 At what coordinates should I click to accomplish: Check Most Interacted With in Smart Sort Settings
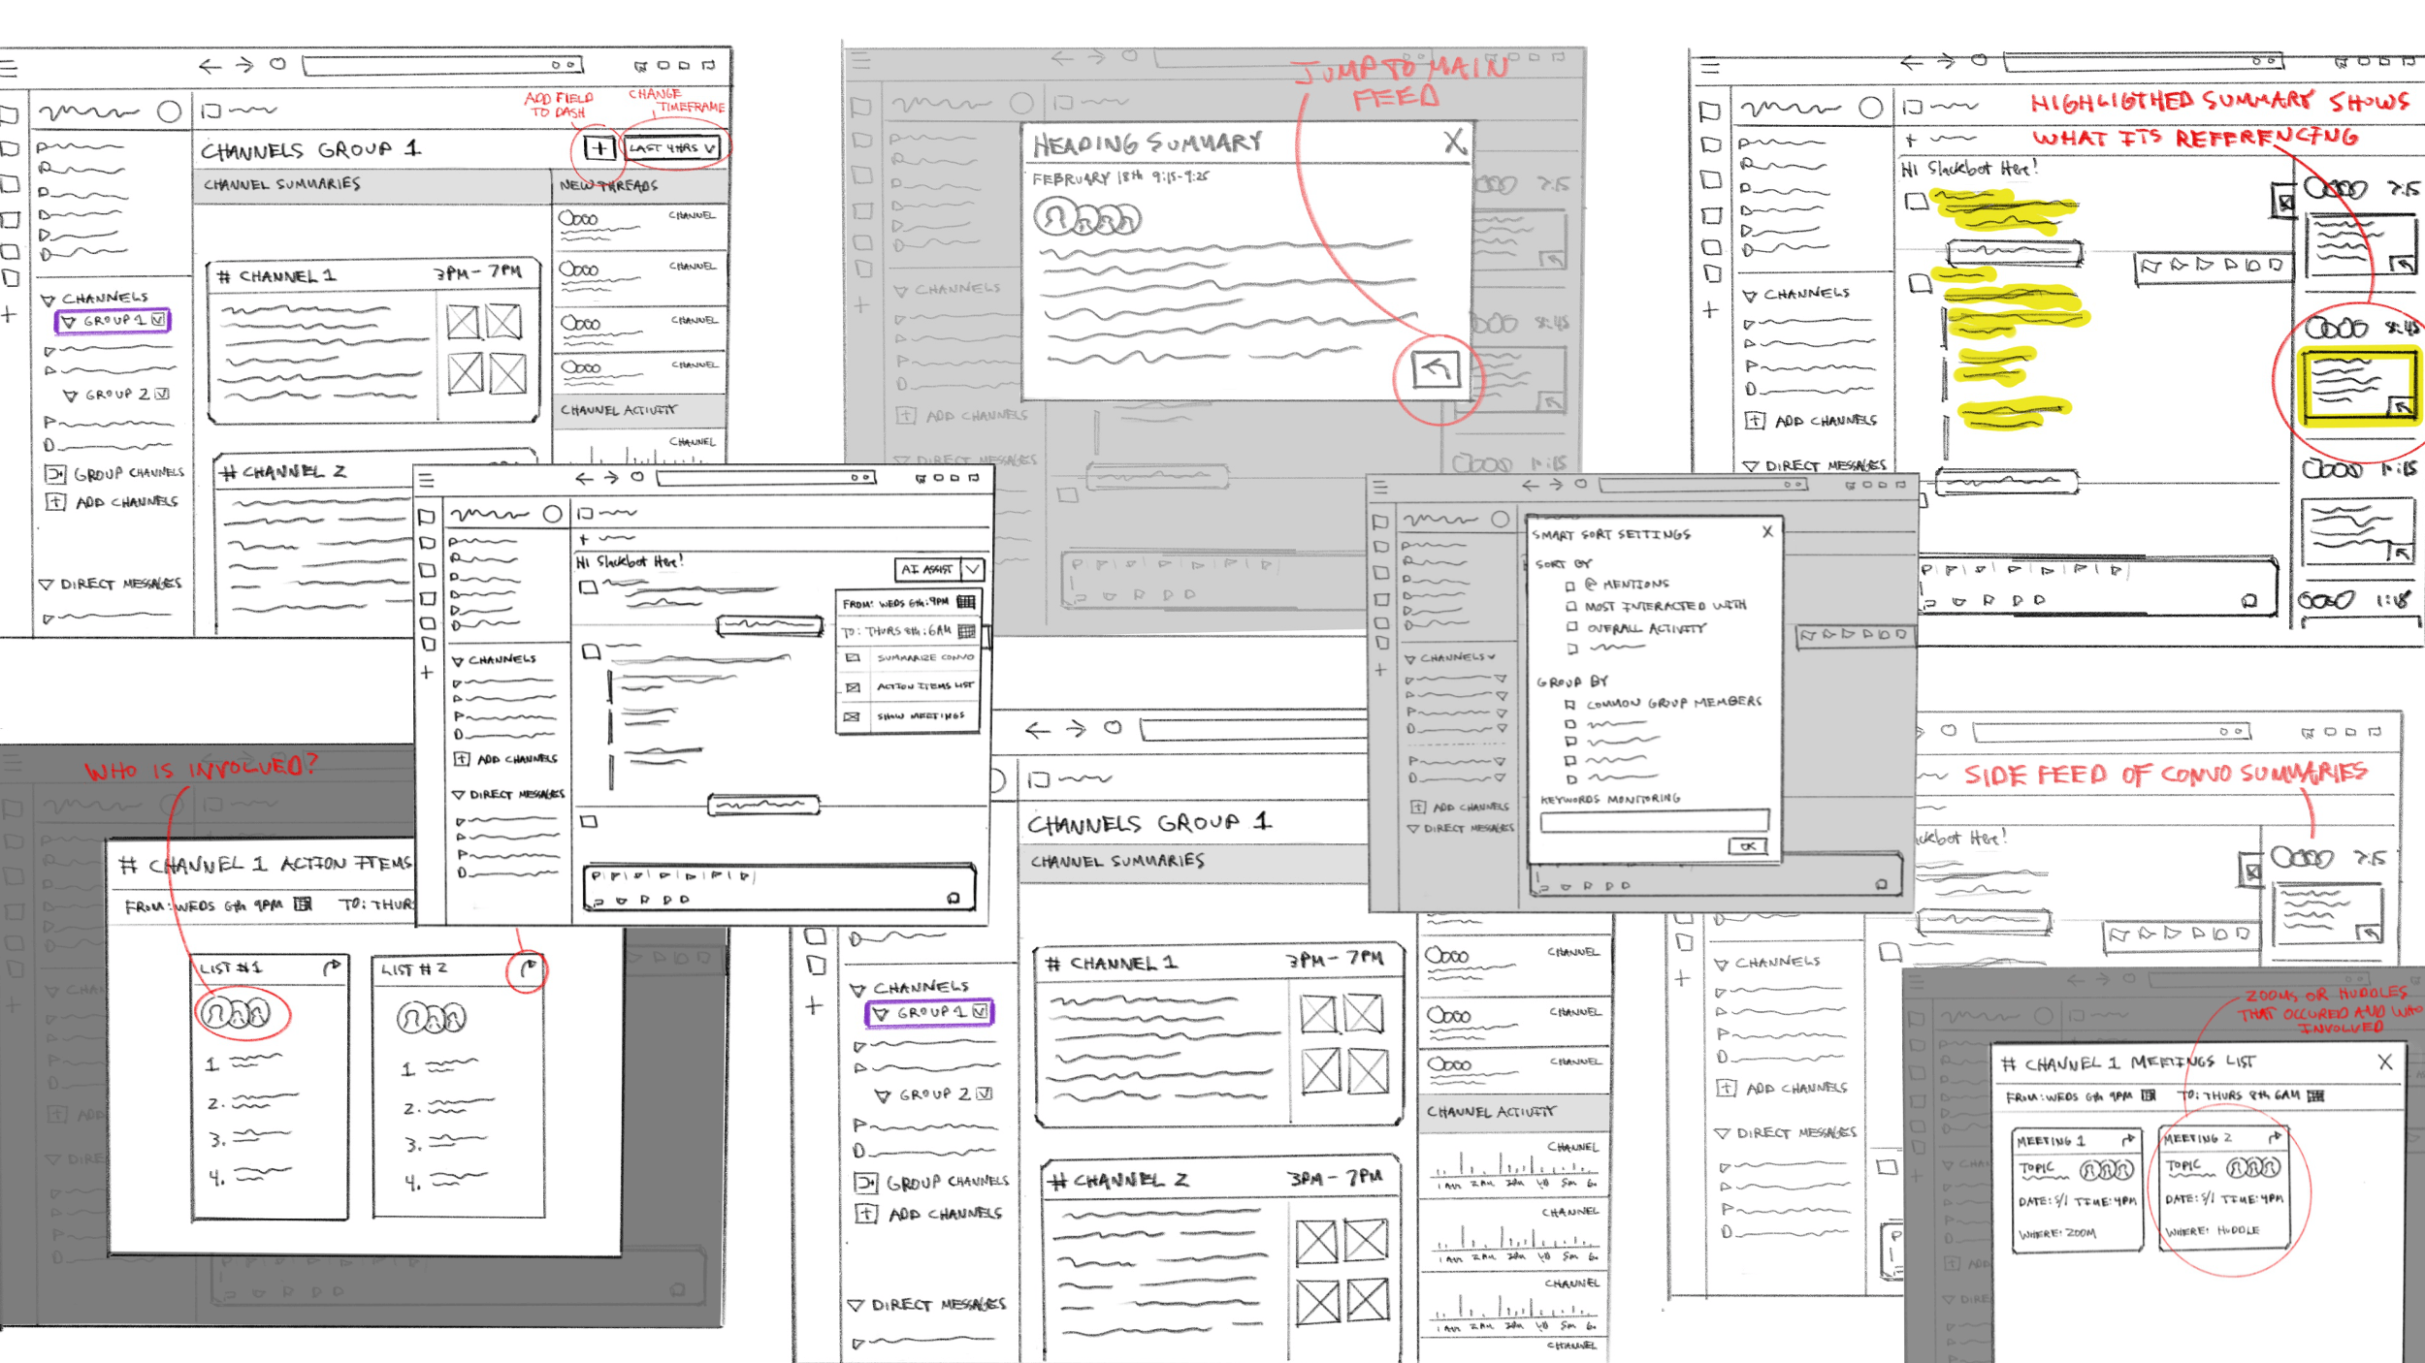tap(1571, 606)
